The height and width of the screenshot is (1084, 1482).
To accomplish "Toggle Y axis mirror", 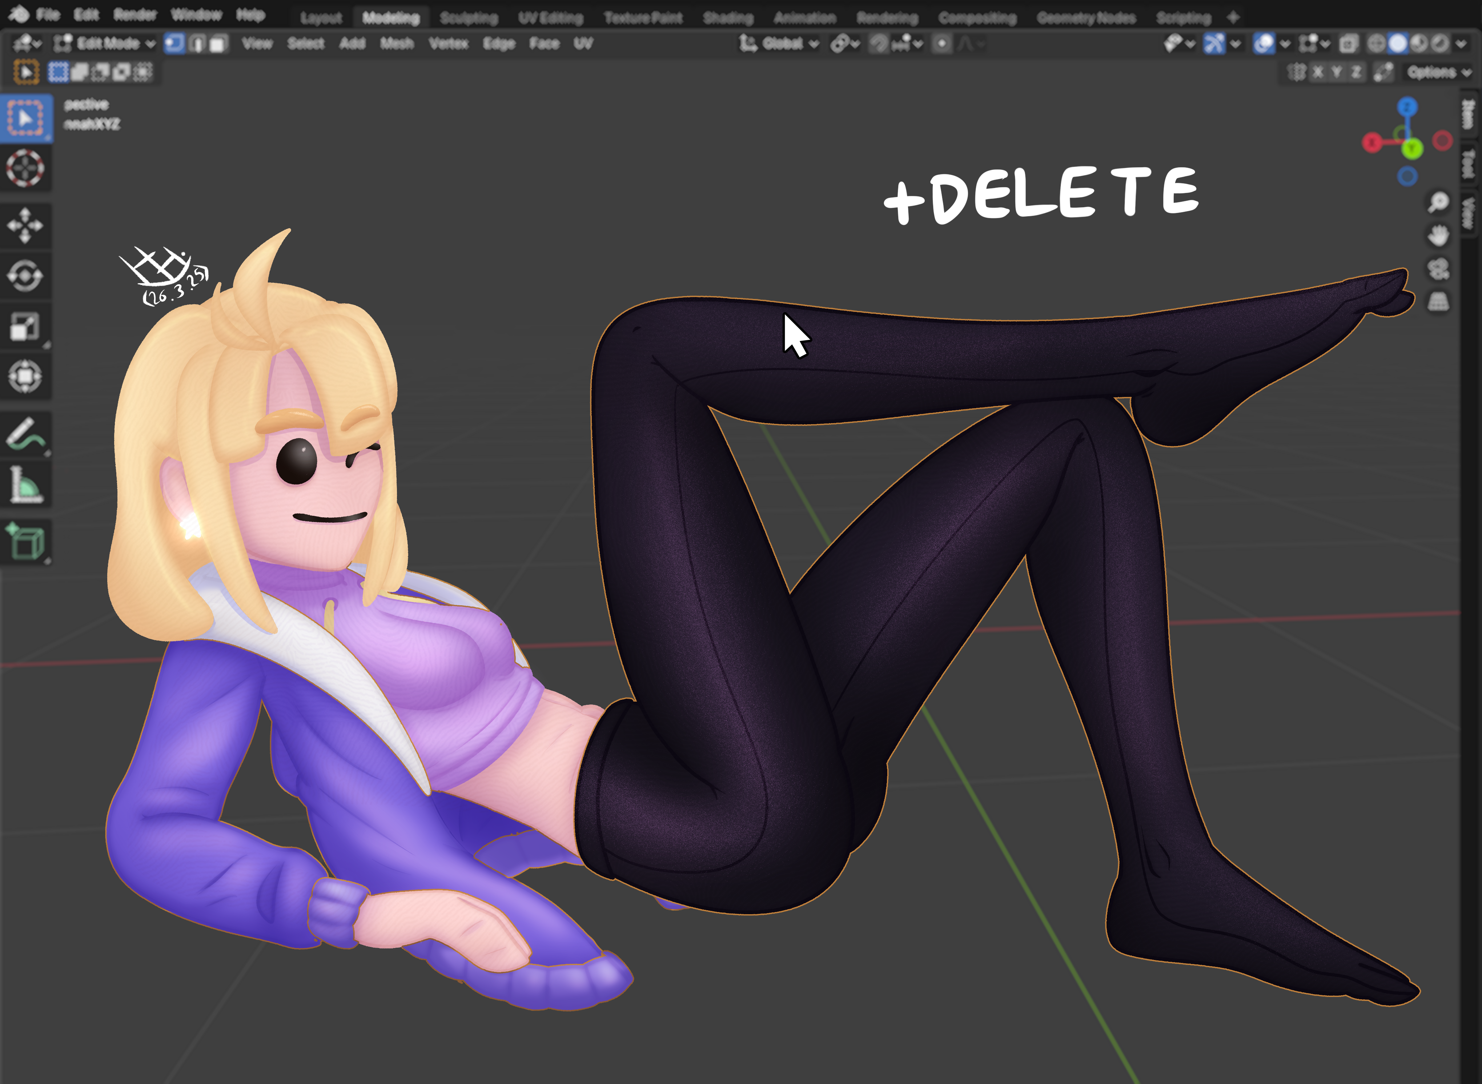I will click(x=1336, y=72).
